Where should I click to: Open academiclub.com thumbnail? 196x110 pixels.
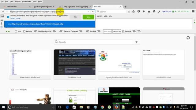click(x=164, y=64)
